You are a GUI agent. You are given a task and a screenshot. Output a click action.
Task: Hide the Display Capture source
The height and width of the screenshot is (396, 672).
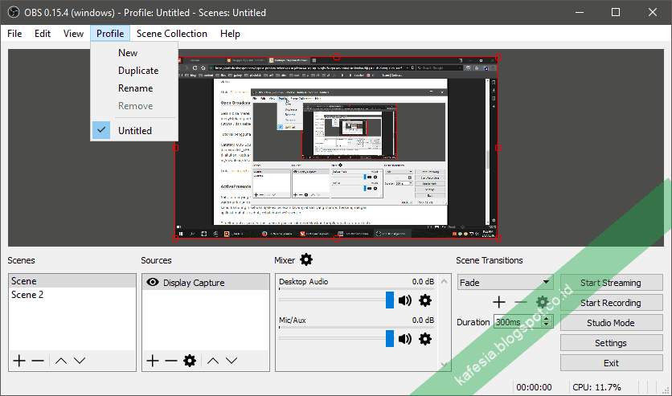[x=153, y=282]
